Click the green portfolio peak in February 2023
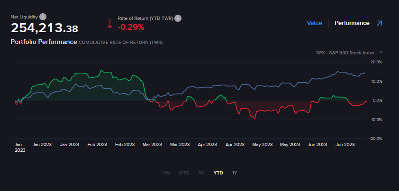This screenshot has height=191, width=399. [100, 70]
